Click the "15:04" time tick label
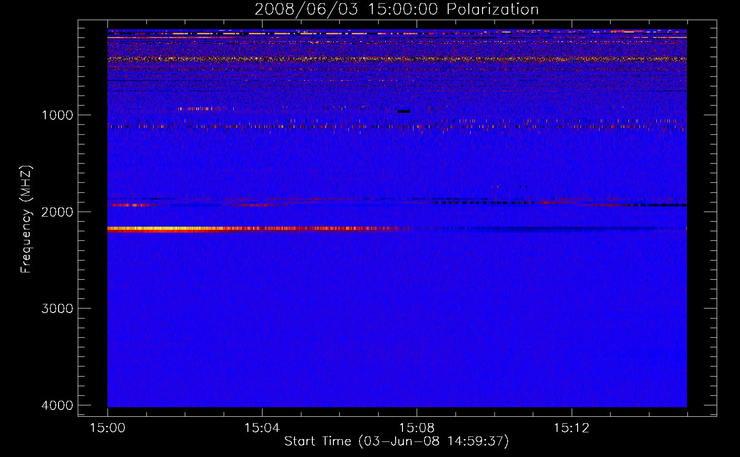Screen dimensions: 740x457 (262, 428)
